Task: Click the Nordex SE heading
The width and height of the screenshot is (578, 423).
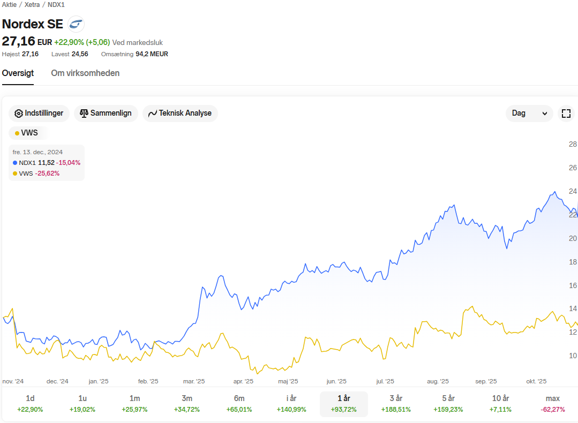Action: tap(33, 24)
